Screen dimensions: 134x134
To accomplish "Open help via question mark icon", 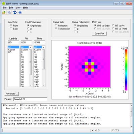I will pyautogui.click(x=20, y=12).
